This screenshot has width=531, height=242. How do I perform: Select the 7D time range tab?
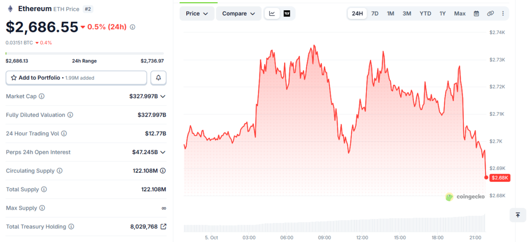coord(375,13)
